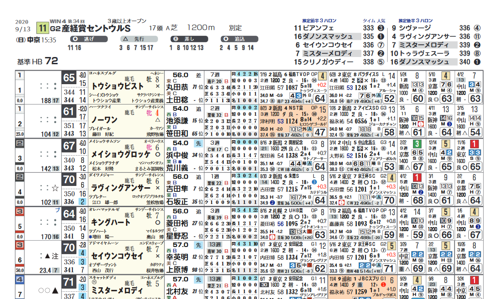Image resolution: width=499 pixels, height=299 pixels.
Task: Click the green 3 finish badge for メイショウグロッケ
Action: 417,144
